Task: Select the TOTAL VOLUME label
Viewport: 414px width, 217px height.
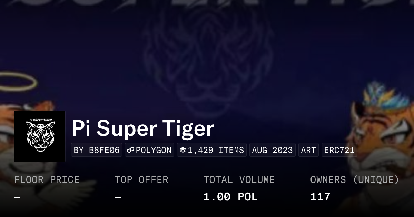Action: tap(239, 180)
